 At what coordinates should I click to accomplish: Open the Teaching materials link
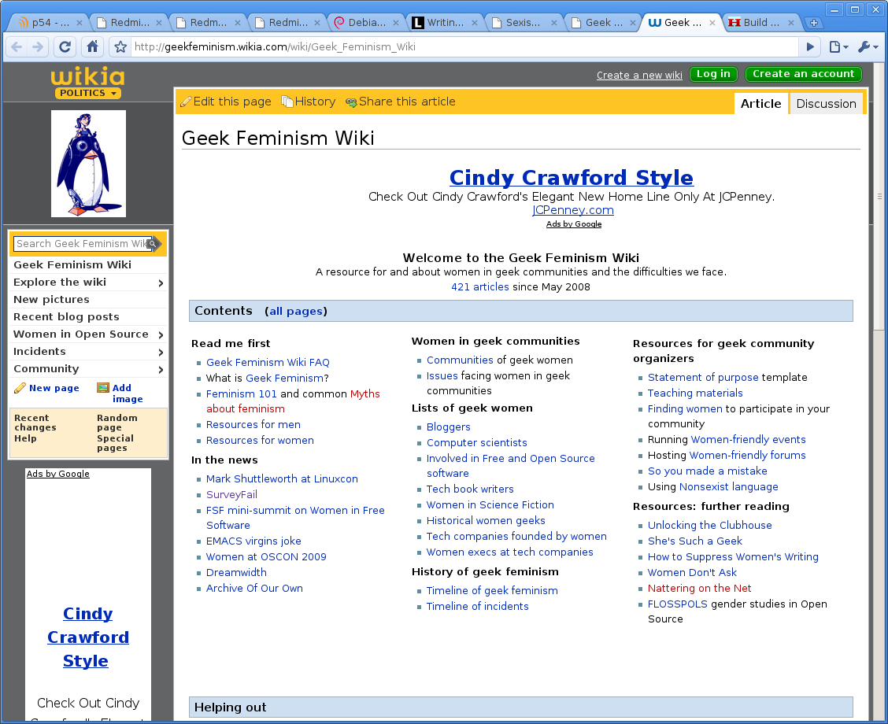click(695, 393)
